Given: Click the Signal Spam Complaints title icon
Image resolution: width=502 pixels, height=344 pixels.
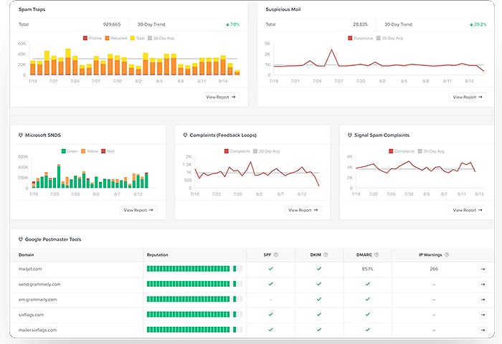Looking at the screenshot, I should tap(349, 135).
